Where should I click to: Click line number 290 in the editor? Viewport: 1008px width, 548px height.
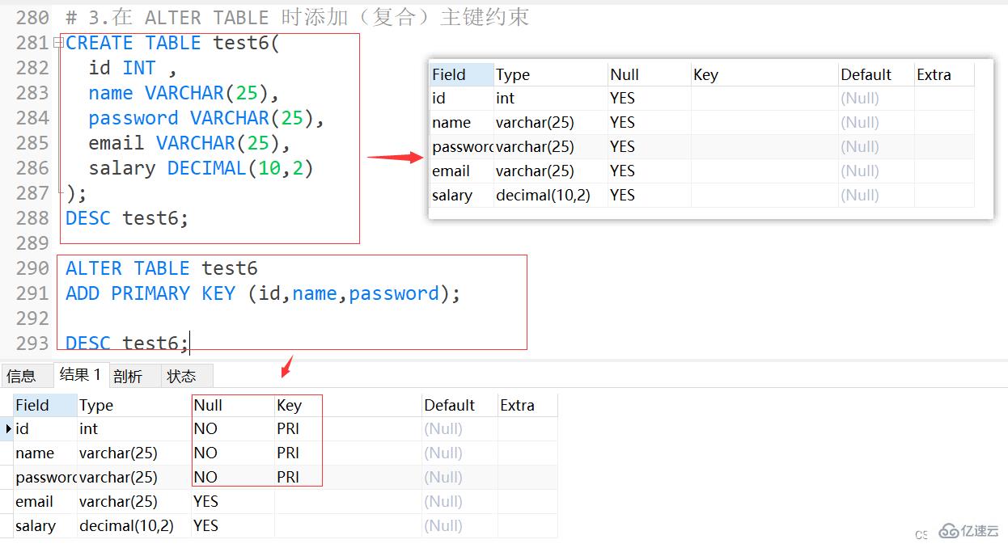(33, 268)
